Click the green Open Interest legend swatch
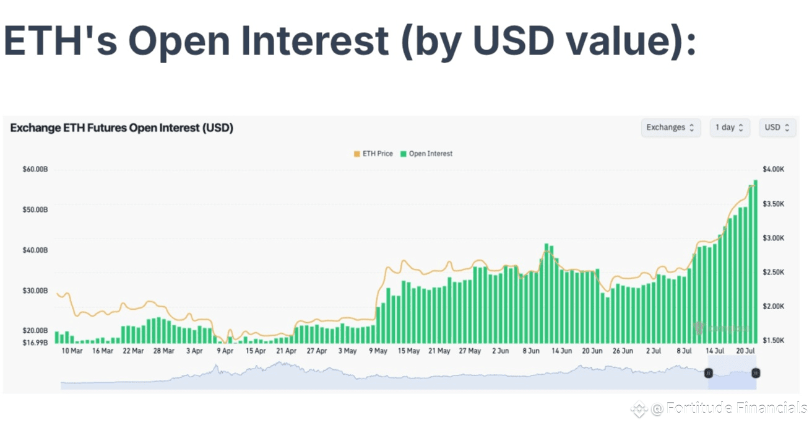Image resolution: width=812 pixels, height=425 pixels. click(x=403, y=154)
